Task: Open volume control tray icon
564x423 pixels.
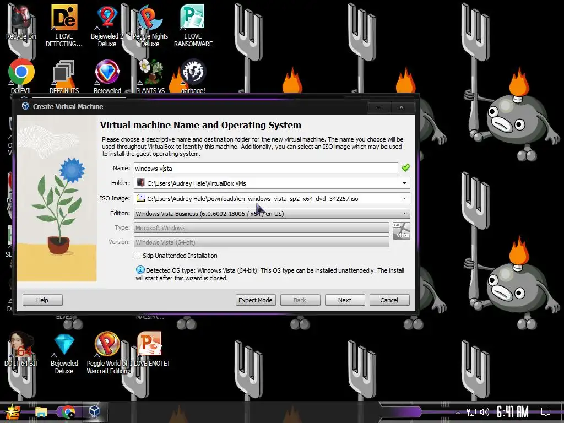Action: [485, 412]
